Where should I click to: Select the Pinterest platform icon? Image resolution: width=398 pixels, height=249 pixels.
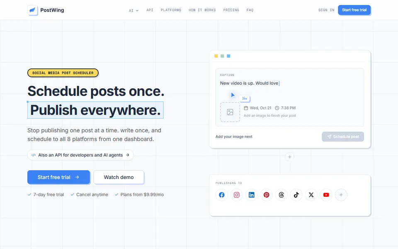pyautogui.click(x=266, y=195)
